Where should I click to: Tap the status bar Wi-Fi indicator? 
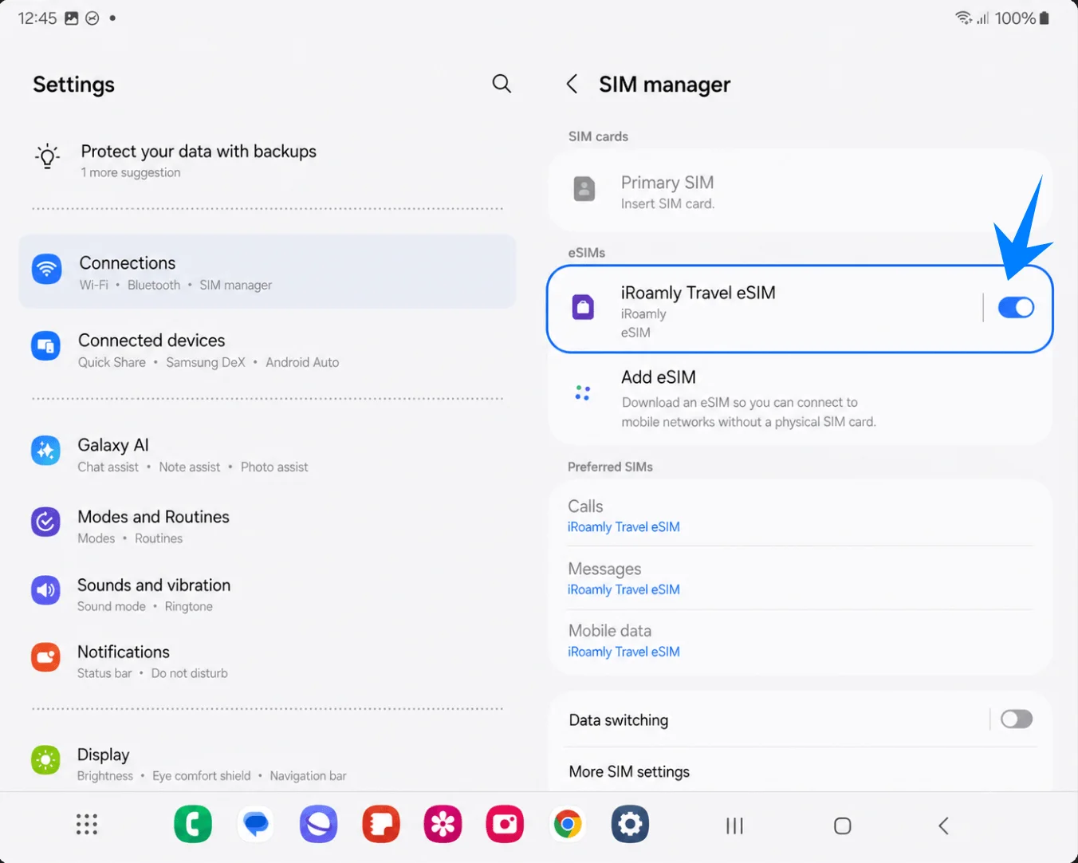pyautogui.click(x=963, y=18)
